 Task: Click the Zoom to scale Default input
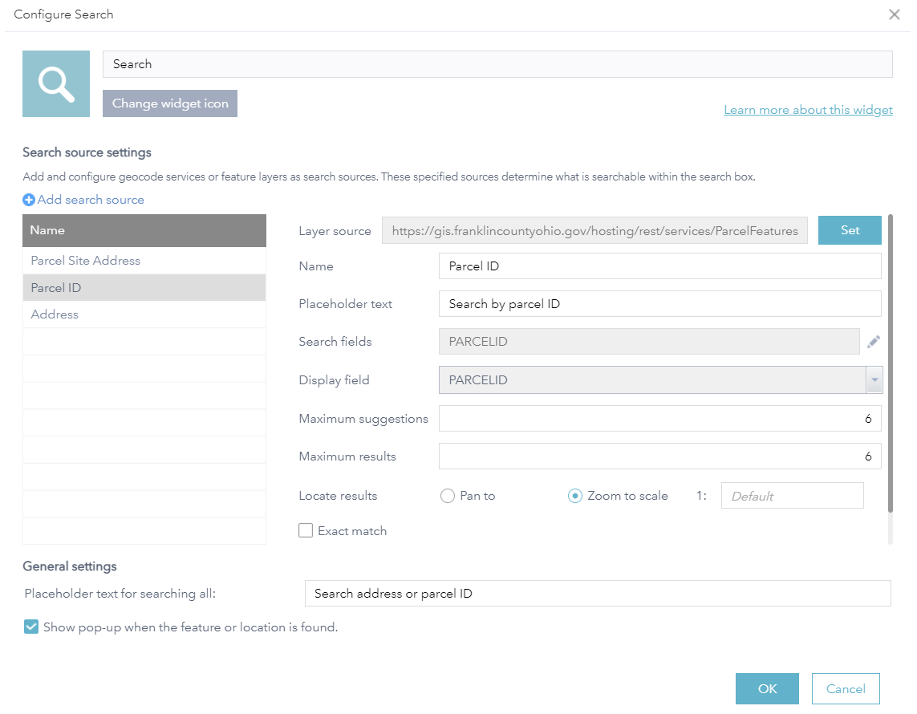point(793,496)
